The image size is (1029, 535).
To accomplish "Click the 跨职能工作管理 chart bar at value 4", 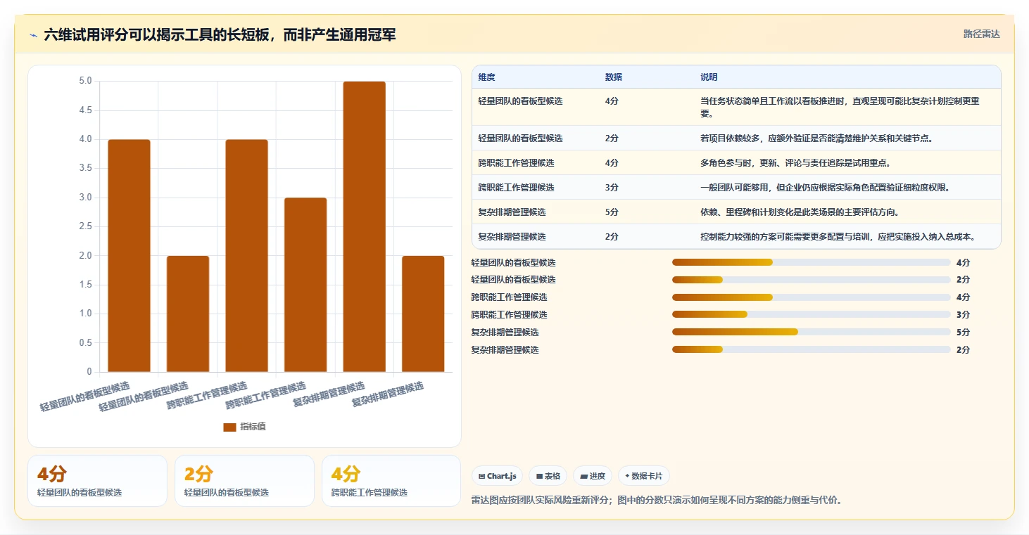I will pos(246,256).
